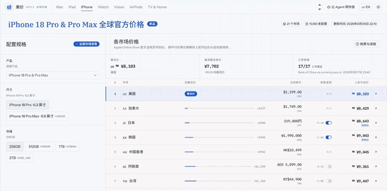The width and height of the screenshot is (387, 191).
Task: Select the 中国香港 market row name
Action: point(136,152)
